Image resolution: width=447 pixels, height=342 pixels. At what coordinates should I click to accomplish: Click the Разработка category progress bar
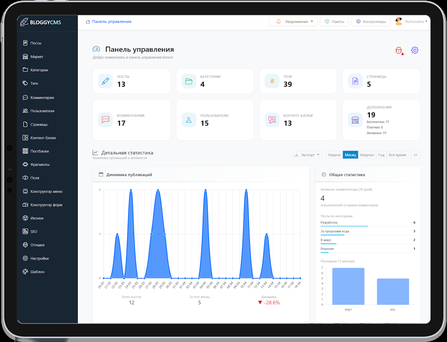click(344, 226)
